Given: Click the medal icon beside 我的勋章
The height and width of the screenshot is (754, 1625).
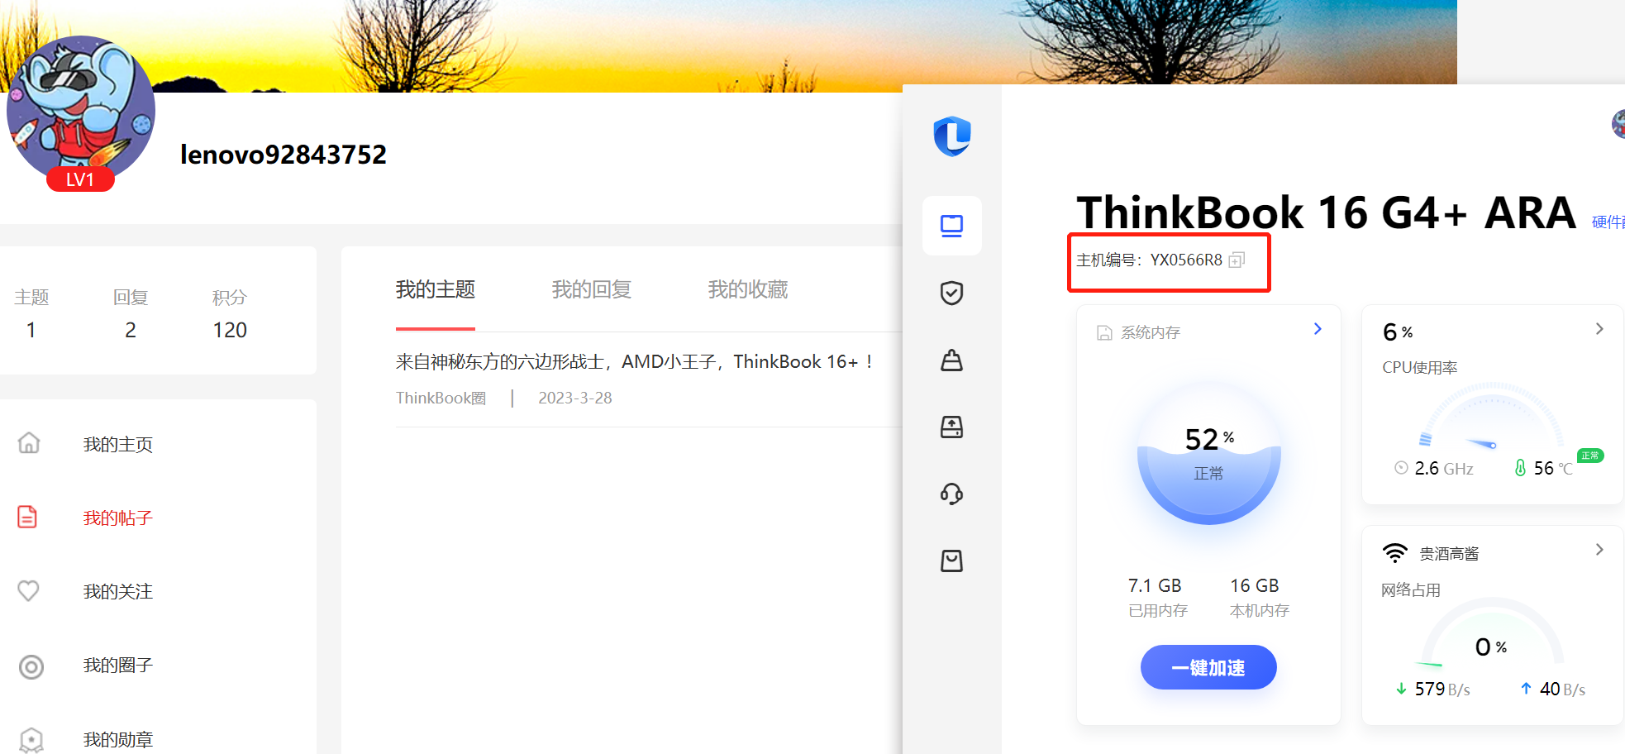Looking at the screenshot, I should click(31, 739).
